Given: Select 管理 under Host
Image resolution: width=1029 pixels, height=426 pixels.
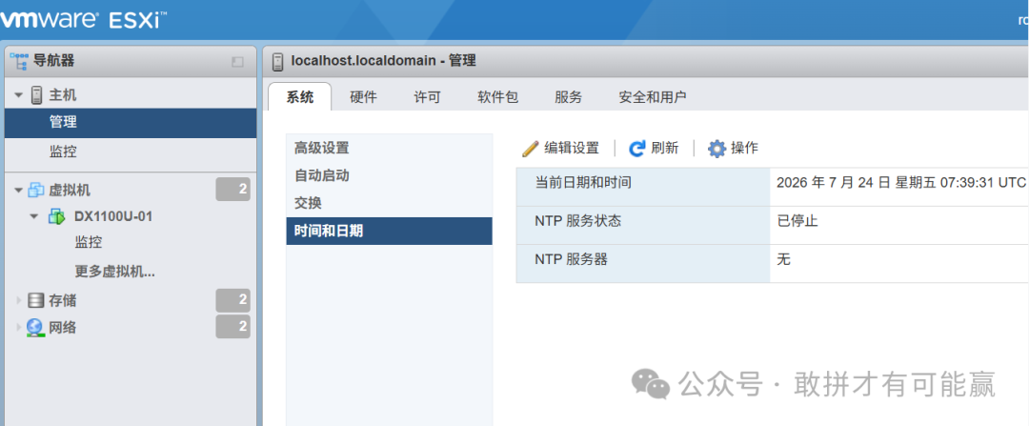Looking at the screenshot, I should 130,123.
